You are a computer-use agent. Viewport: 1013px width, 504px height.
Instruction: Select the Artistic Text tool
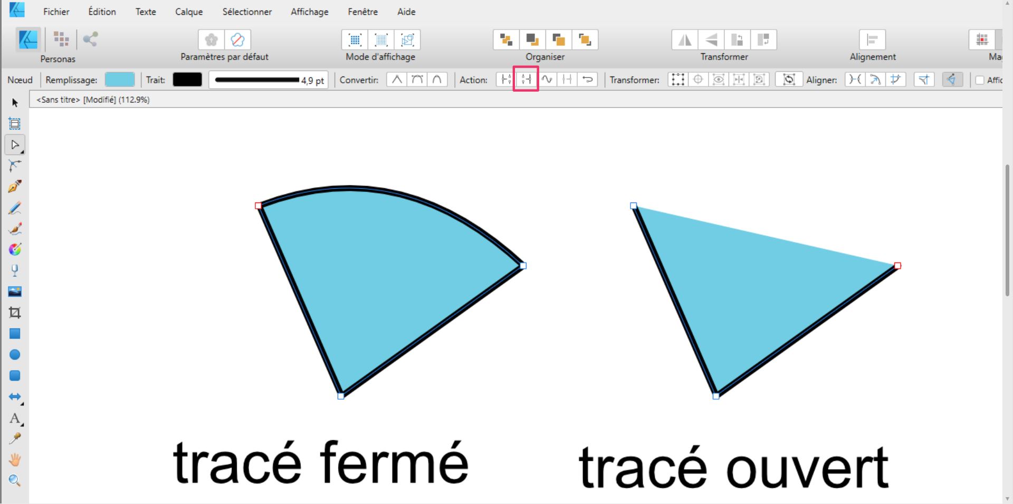[15, 419]
